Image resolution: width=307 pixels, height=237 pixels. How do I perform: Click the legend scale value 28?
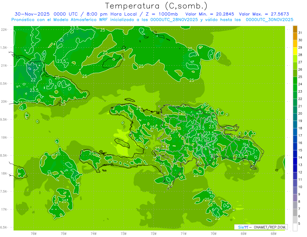[300, 55]
